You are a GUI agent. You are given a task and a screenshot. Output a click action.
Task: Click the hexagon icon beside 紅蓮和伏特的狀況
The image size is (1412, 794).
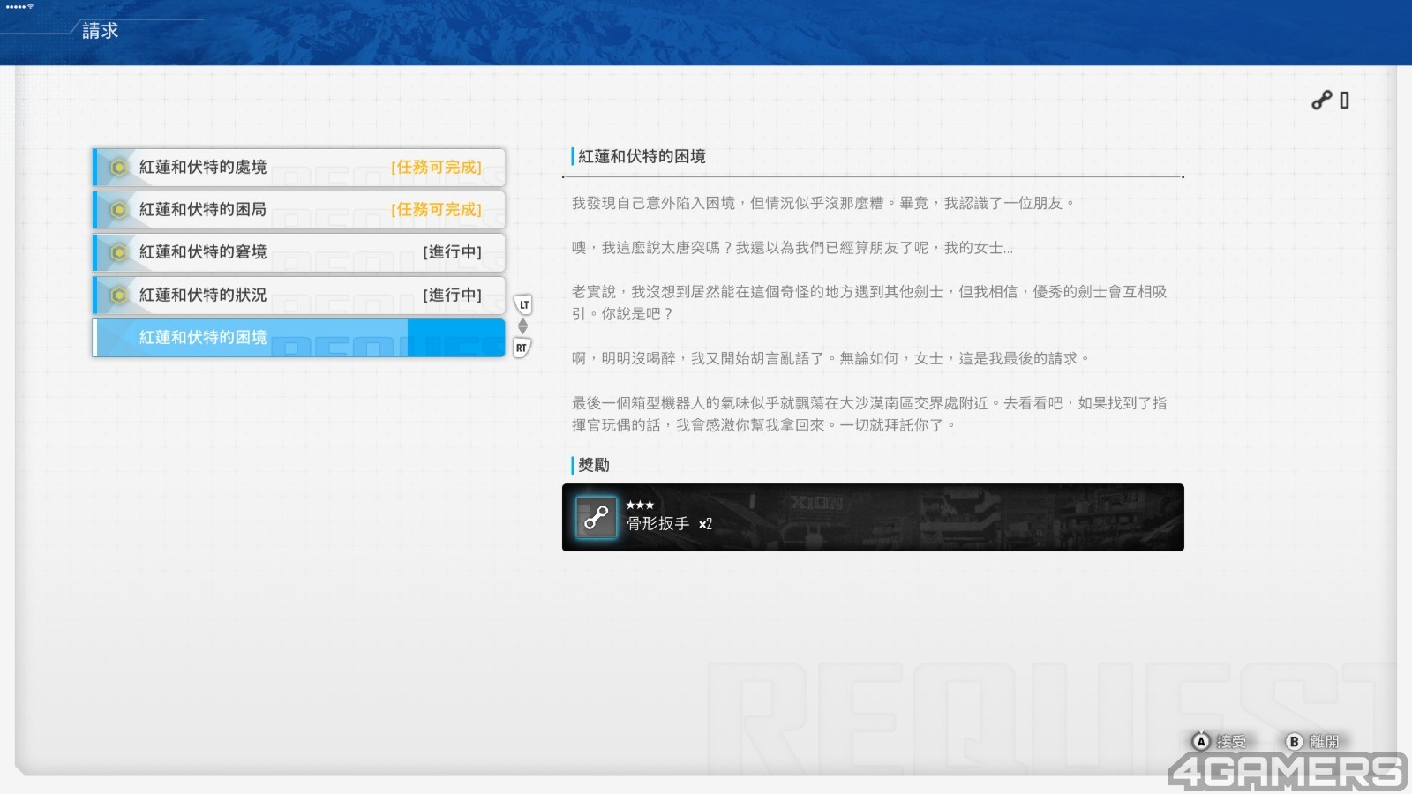click(x=118, y=295)
